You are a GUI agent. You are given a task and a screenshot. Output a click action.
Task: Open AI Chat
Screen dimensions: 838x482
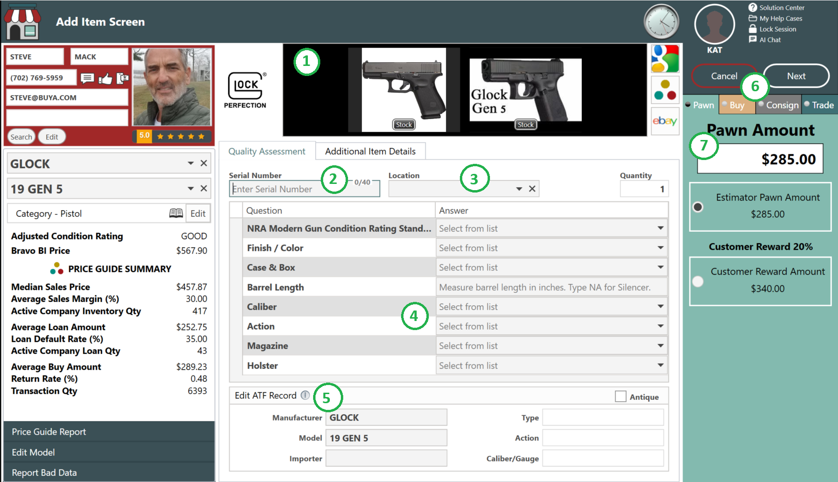pyautogui.click(x=765, y=40)
